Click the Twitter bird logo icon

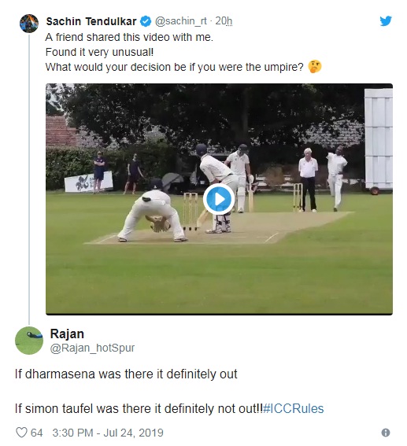click(x=386, y=20)
